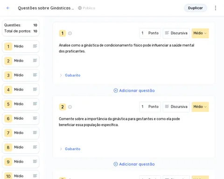
Task: Click the lines icon in sidebar row 10
Action: click(x=35, y=176)
